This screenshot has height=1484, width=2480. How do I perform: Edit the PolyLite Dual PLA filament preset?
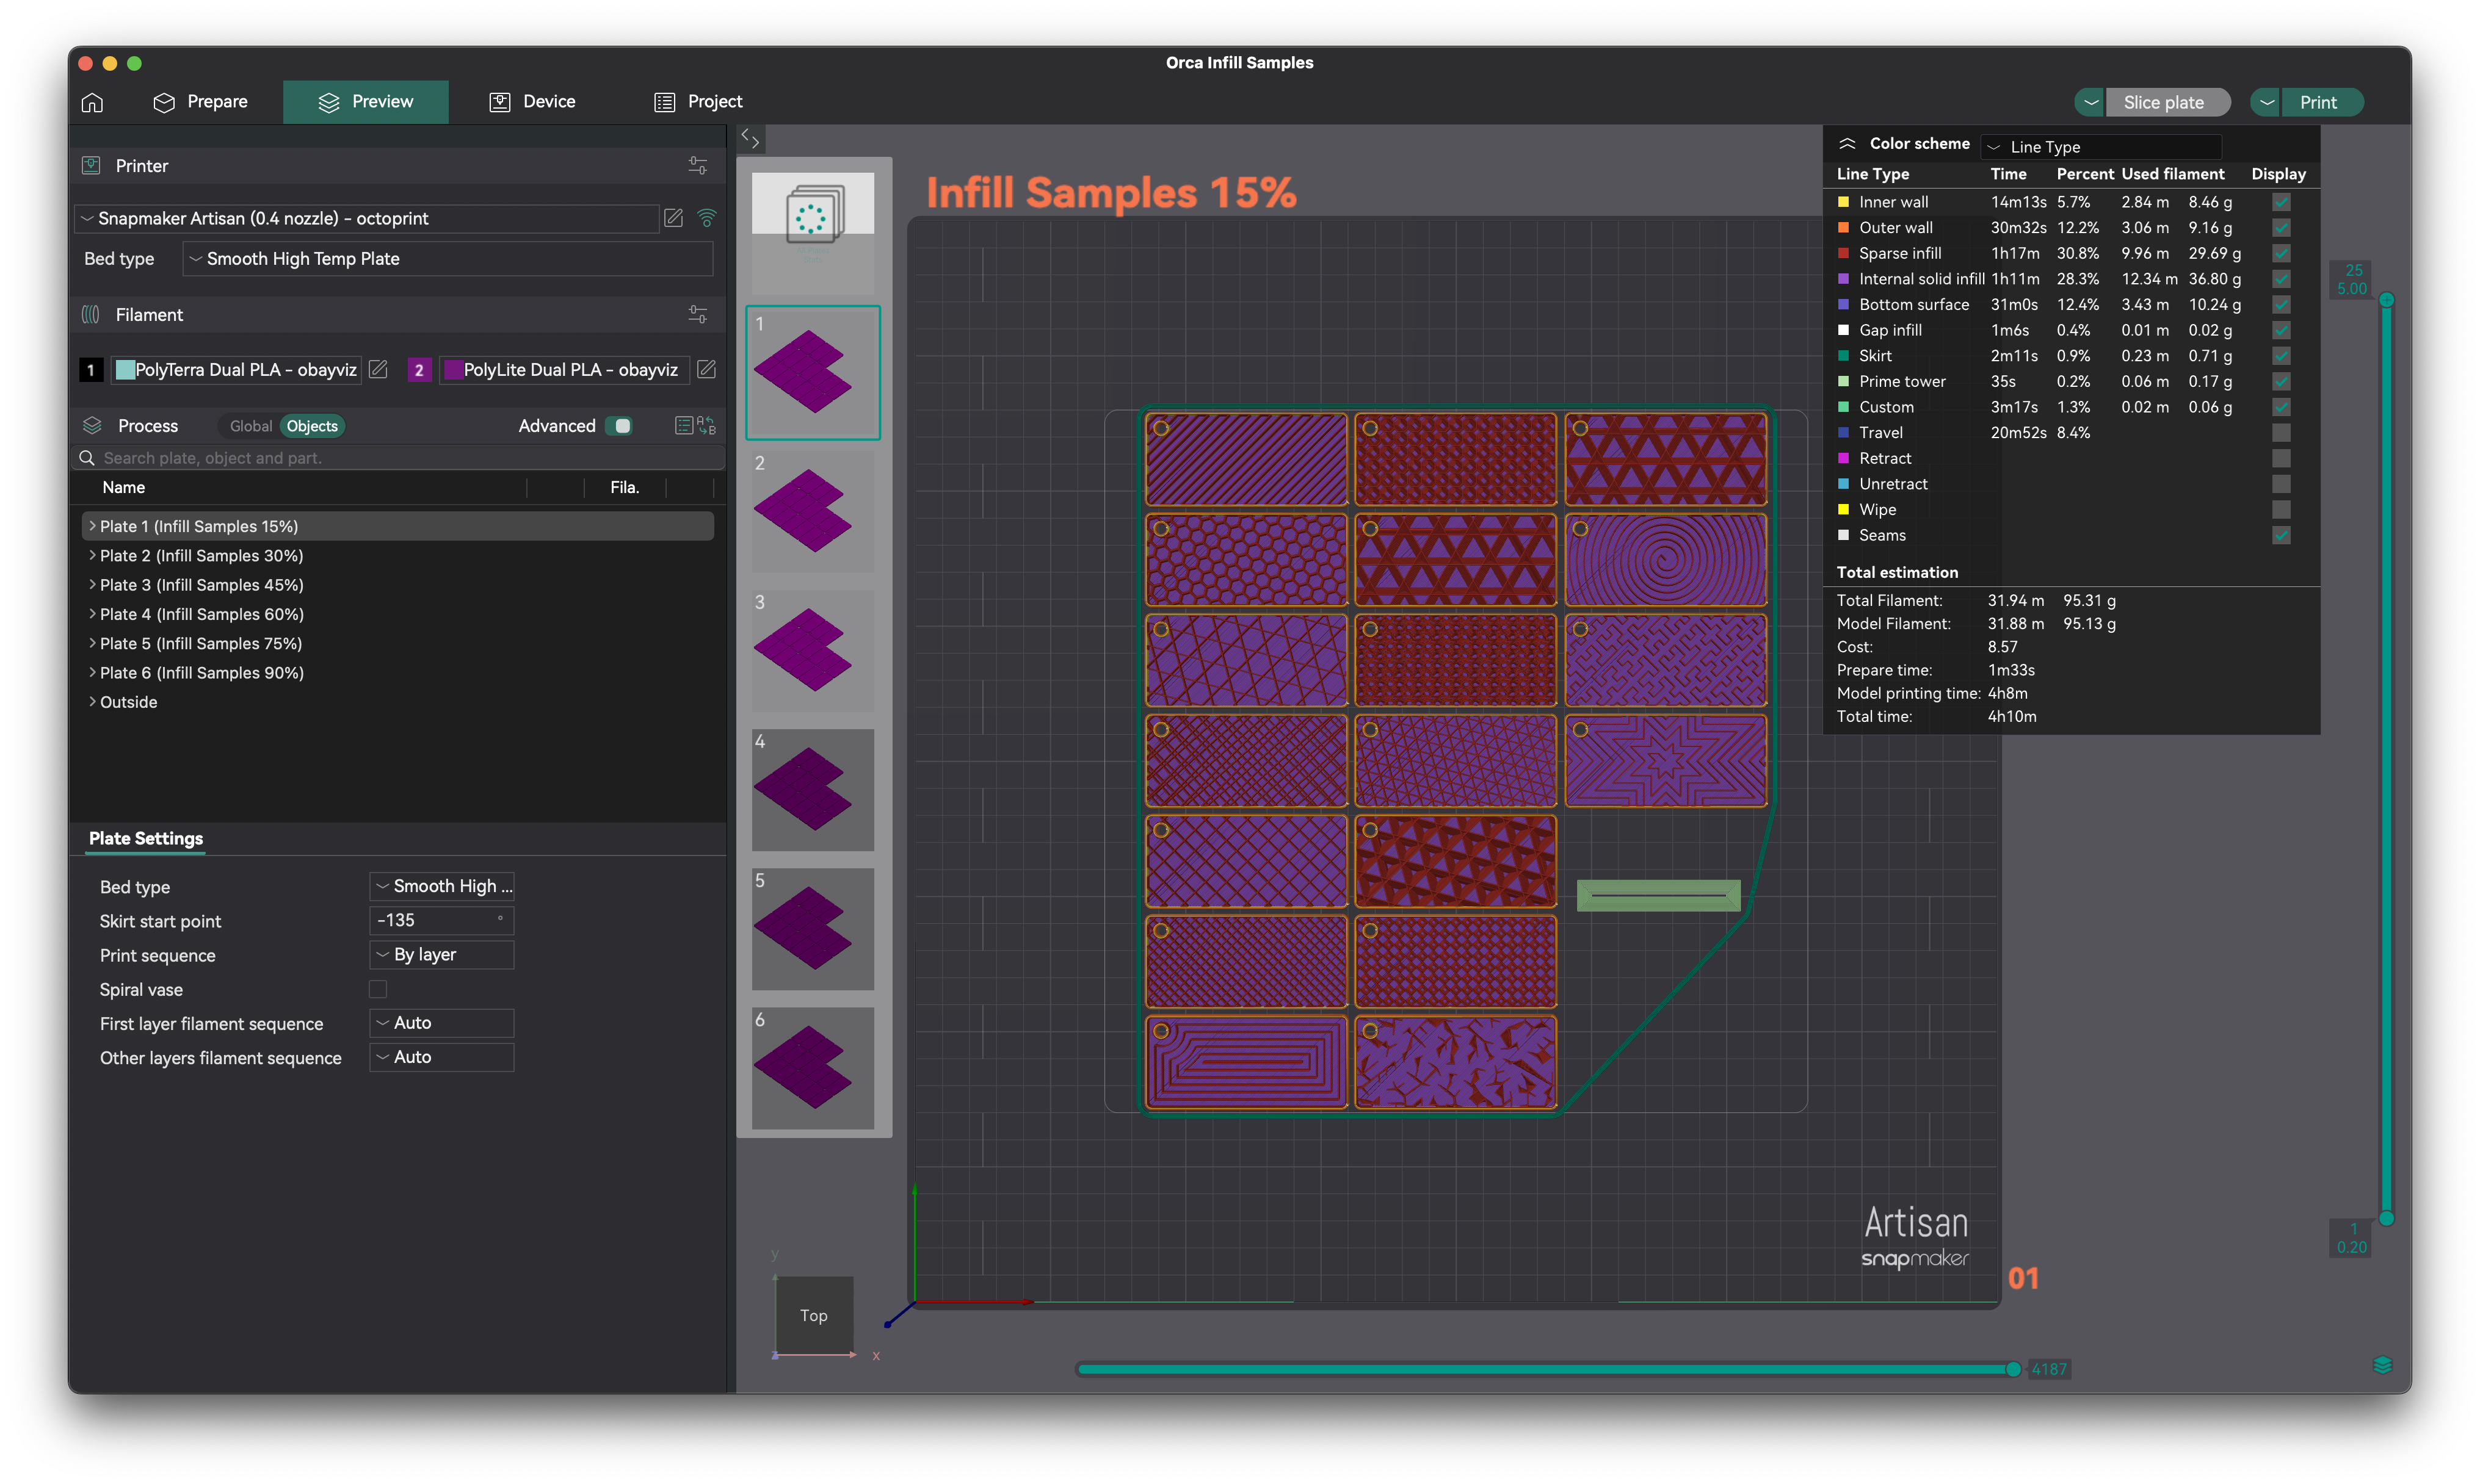pos(706,370)
